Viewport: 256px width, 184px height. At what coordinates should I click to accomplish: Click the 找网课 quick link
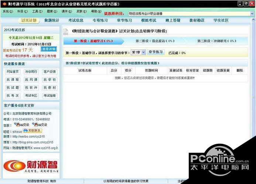point(31,80)
